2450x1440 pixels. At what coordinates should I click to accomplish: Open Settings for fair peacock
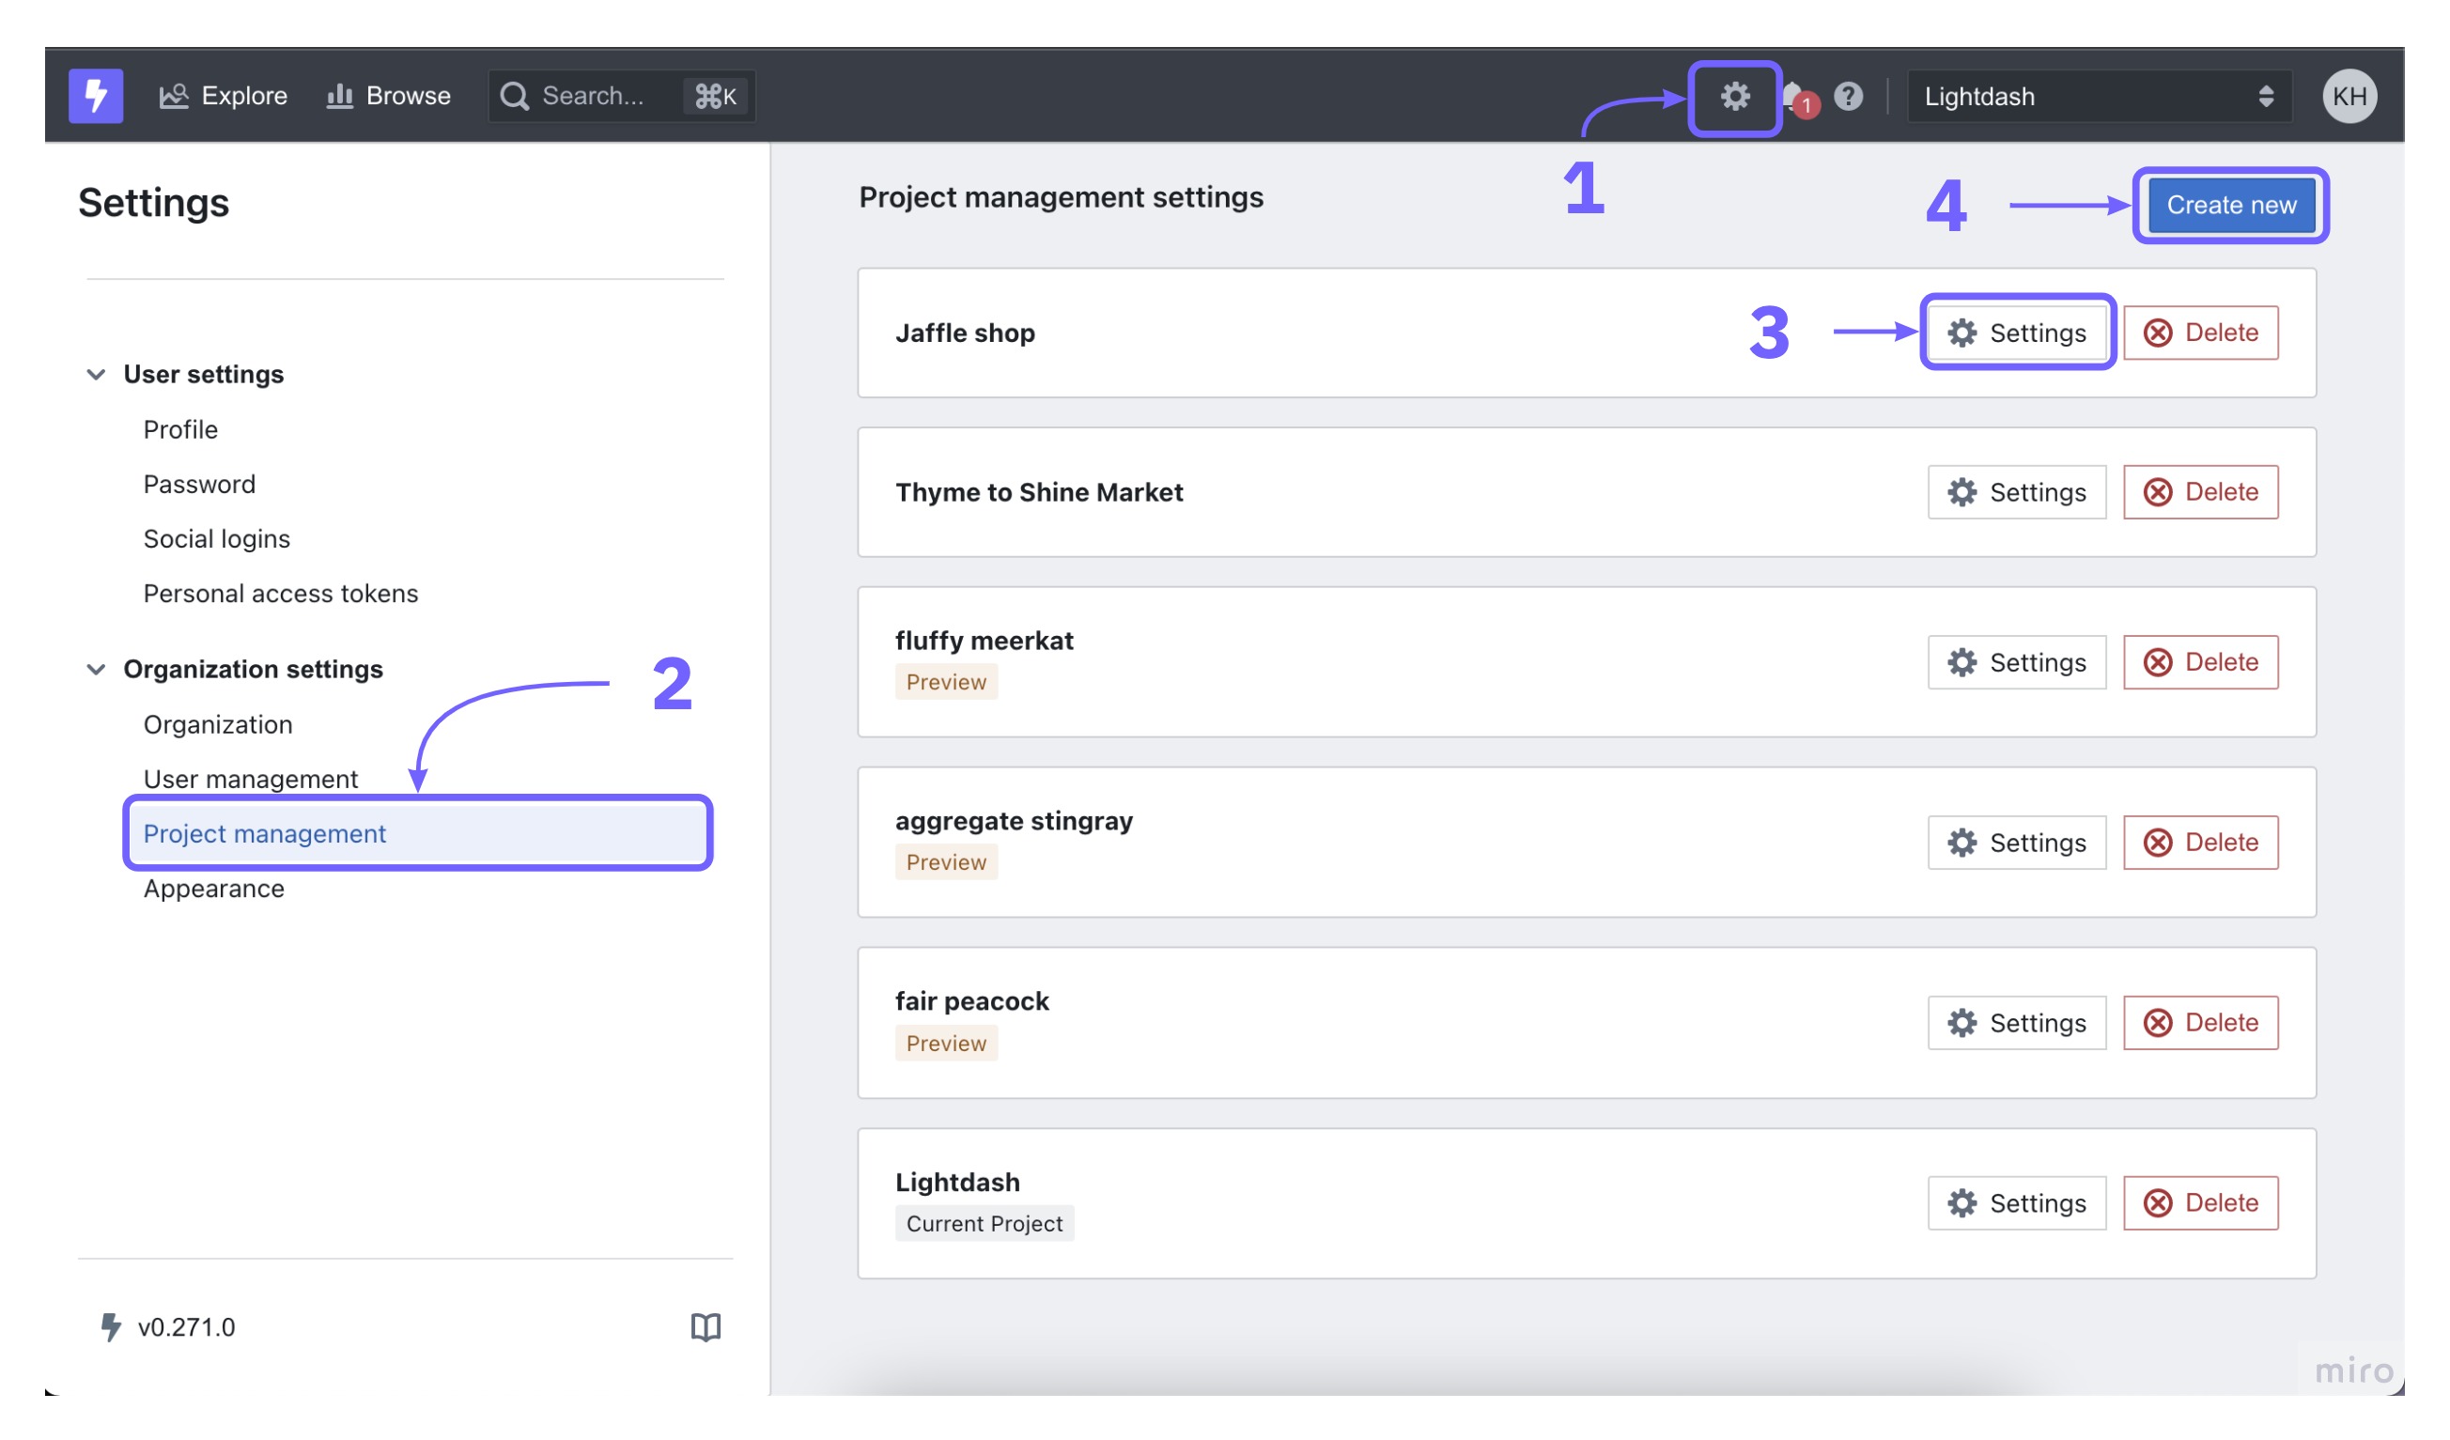[x=2016, y=1023]
